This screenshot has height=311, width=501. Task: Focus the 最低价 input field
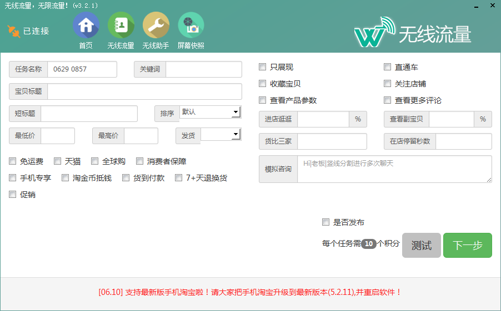pyautogui.click(x=58, y=136)
